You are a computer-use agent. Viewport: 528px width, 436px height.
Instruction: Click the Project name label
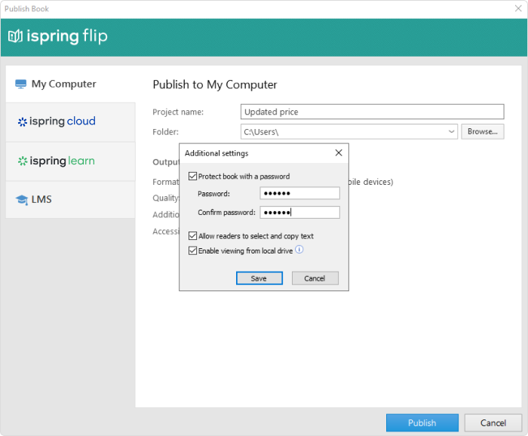pyautogui.click(x=178, y=112)
